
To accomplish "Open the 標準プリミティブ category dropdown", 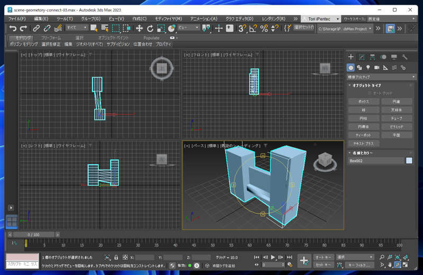I will [x=381, y=77].
